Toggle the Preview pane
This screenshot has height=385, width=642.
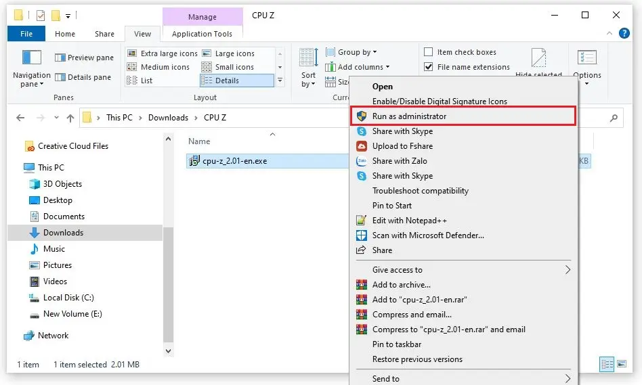pos(84,58)
